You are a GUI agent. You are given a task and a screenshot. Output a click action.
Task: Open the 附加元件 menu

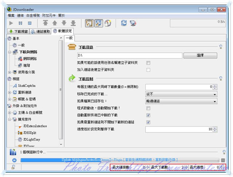click(x=49, y=15)
